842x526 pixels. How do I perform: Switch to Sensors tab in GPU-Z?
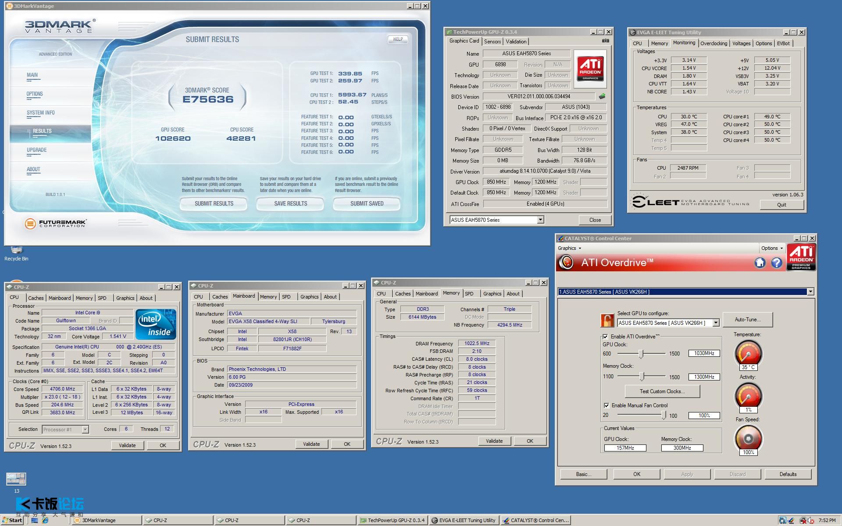point(492,42)
